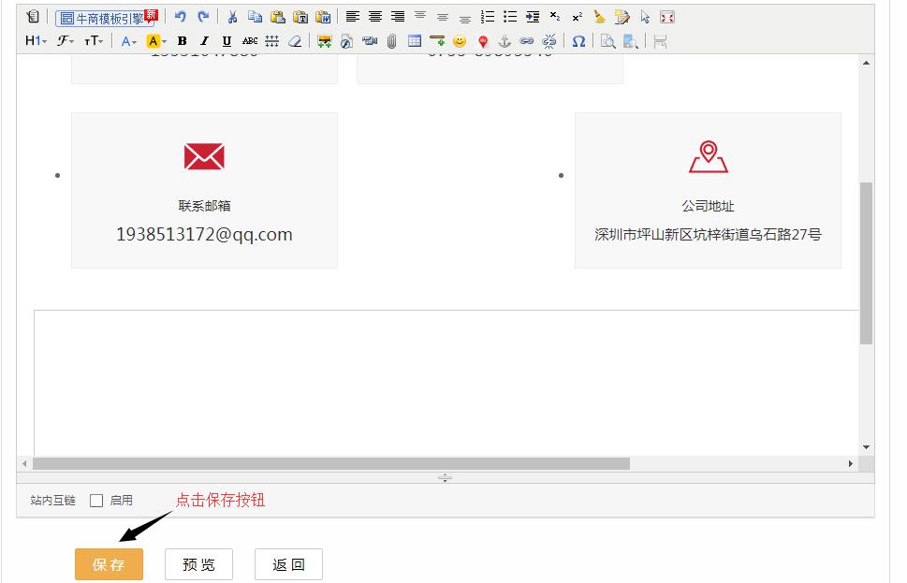Insert page break icon
The height and width of the screenshot is (583, 907).
coord(660,40)
